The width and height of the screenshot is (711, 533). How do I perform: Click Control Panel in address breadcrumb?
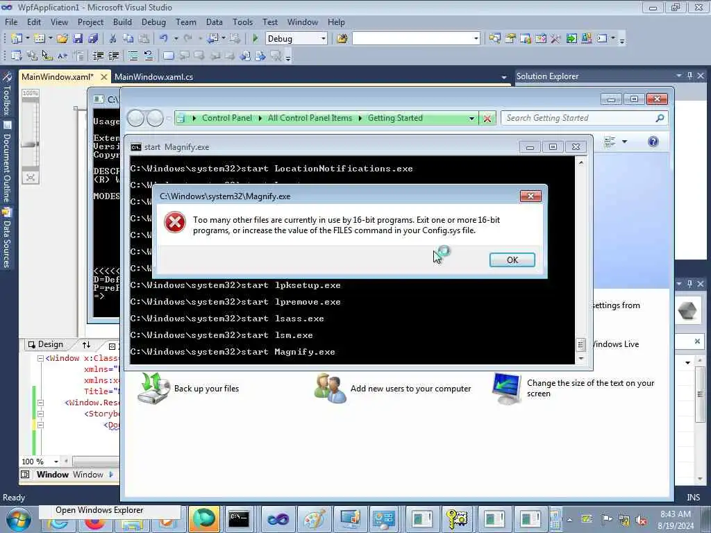(227, 118)
